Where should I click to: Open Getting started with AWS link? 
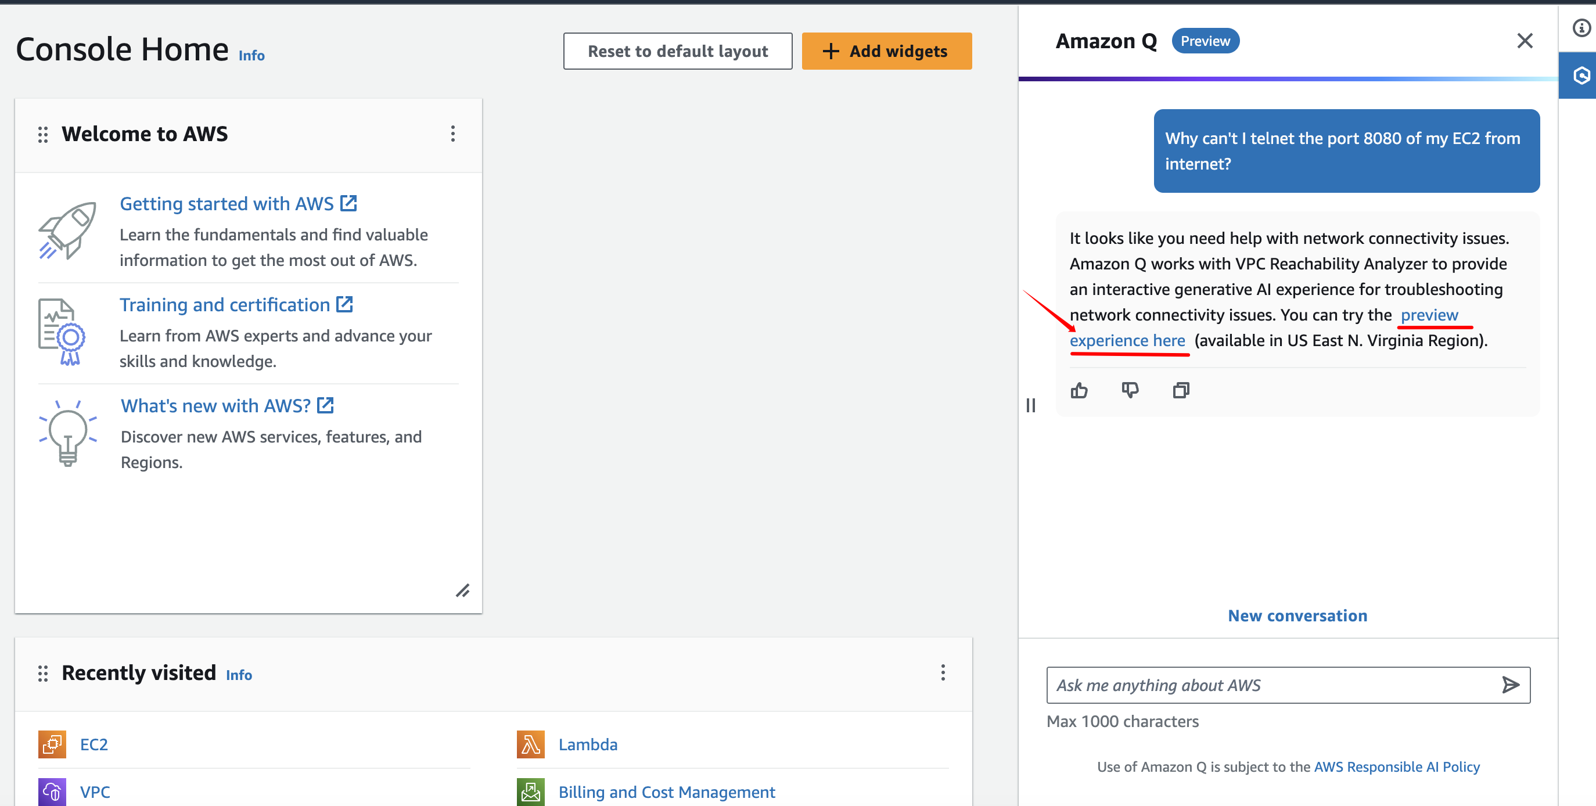click(x=226, y=204)
